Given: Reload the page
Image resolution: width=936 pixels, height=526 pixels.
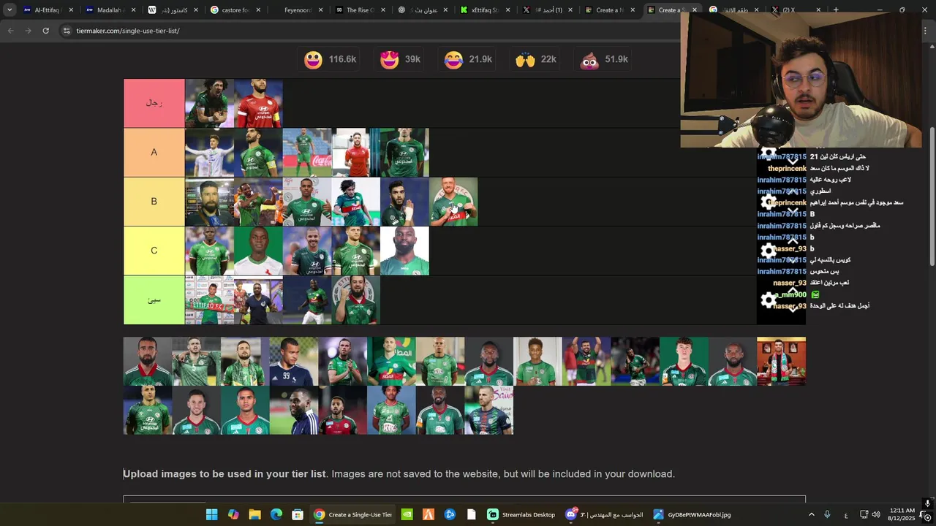Looking at the screenshot, I should click(45, 31).
